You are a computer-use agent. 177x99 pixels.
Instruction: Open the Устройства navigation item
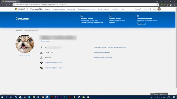pyautogui.click(x=115, y=9)
